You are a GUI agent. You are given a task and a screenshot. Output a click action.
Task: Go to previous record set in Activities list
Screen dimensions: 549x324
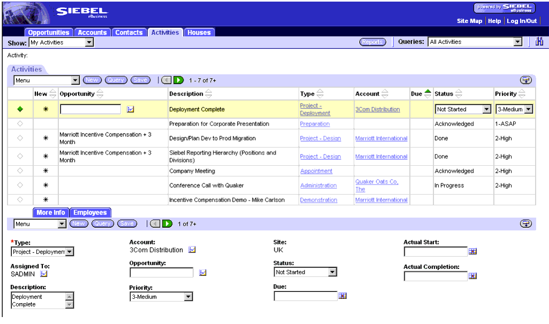[x=166, y=80]
